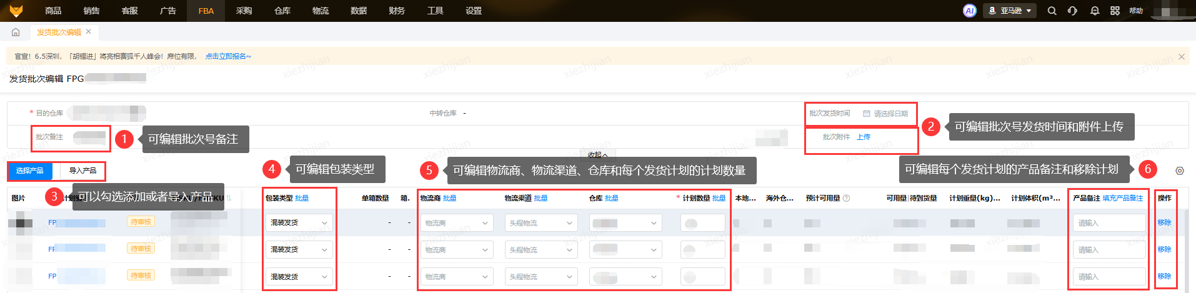Image resolution: width=1196 pixels, height=293 pixels.
Task: Click the 点击立即报名 link
Action: tap(228, 56)
